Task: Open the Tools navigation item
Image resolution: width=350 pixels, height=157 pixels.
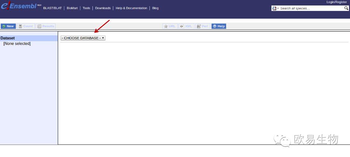Action: (86, 8)
